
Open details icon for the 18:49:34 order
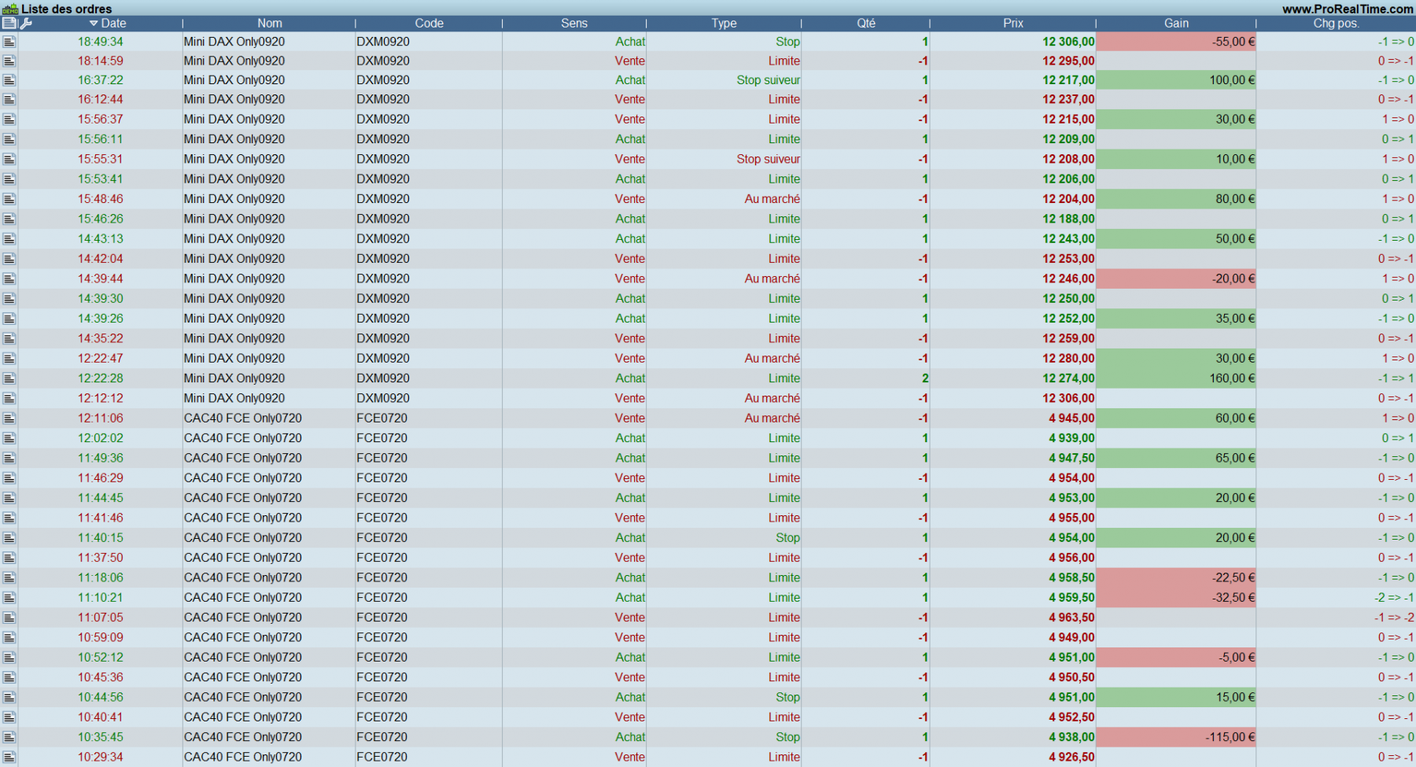[9, 42]
